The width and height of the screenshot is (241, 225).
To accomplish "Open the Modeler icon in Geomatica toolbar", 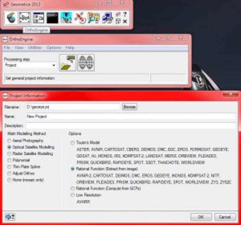I will pyautogui.click(x=39, y=18).
